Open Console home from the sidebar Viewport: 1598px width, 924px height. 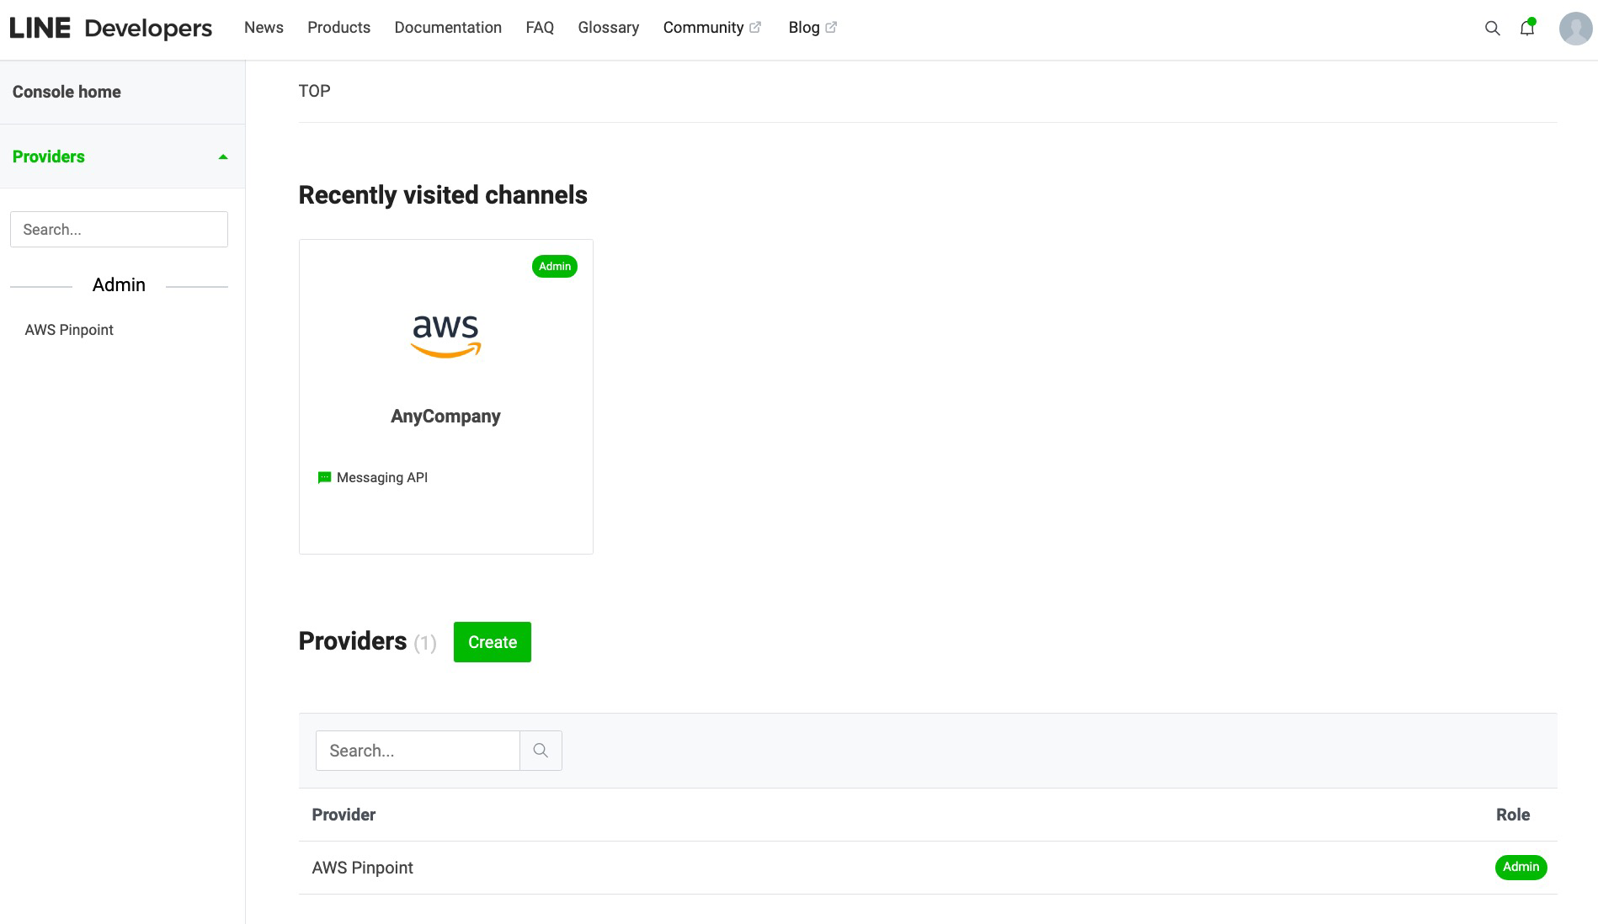[x=66, y=91]
